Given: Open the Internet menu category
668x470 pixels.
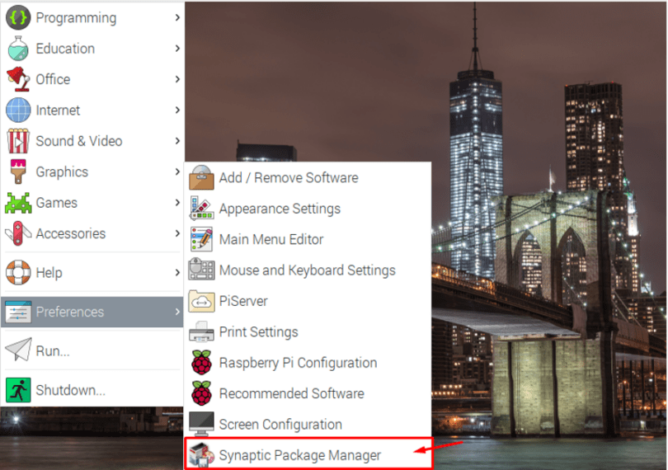Looking at the screenshot, I should point(92,110).
